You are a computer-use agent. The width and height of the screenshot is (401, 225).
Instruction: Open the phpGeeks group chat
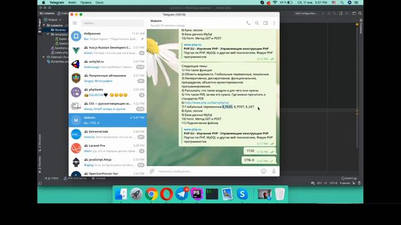[108, 92]
